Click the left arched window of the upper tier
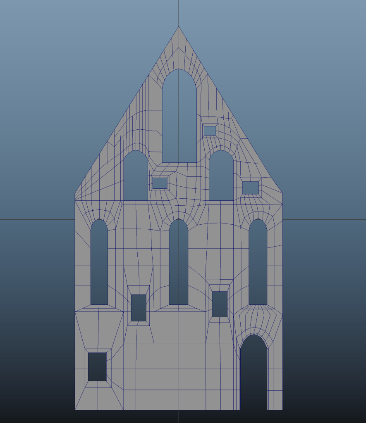This screenshot has width=366, height=423. [x=136, y=178]
